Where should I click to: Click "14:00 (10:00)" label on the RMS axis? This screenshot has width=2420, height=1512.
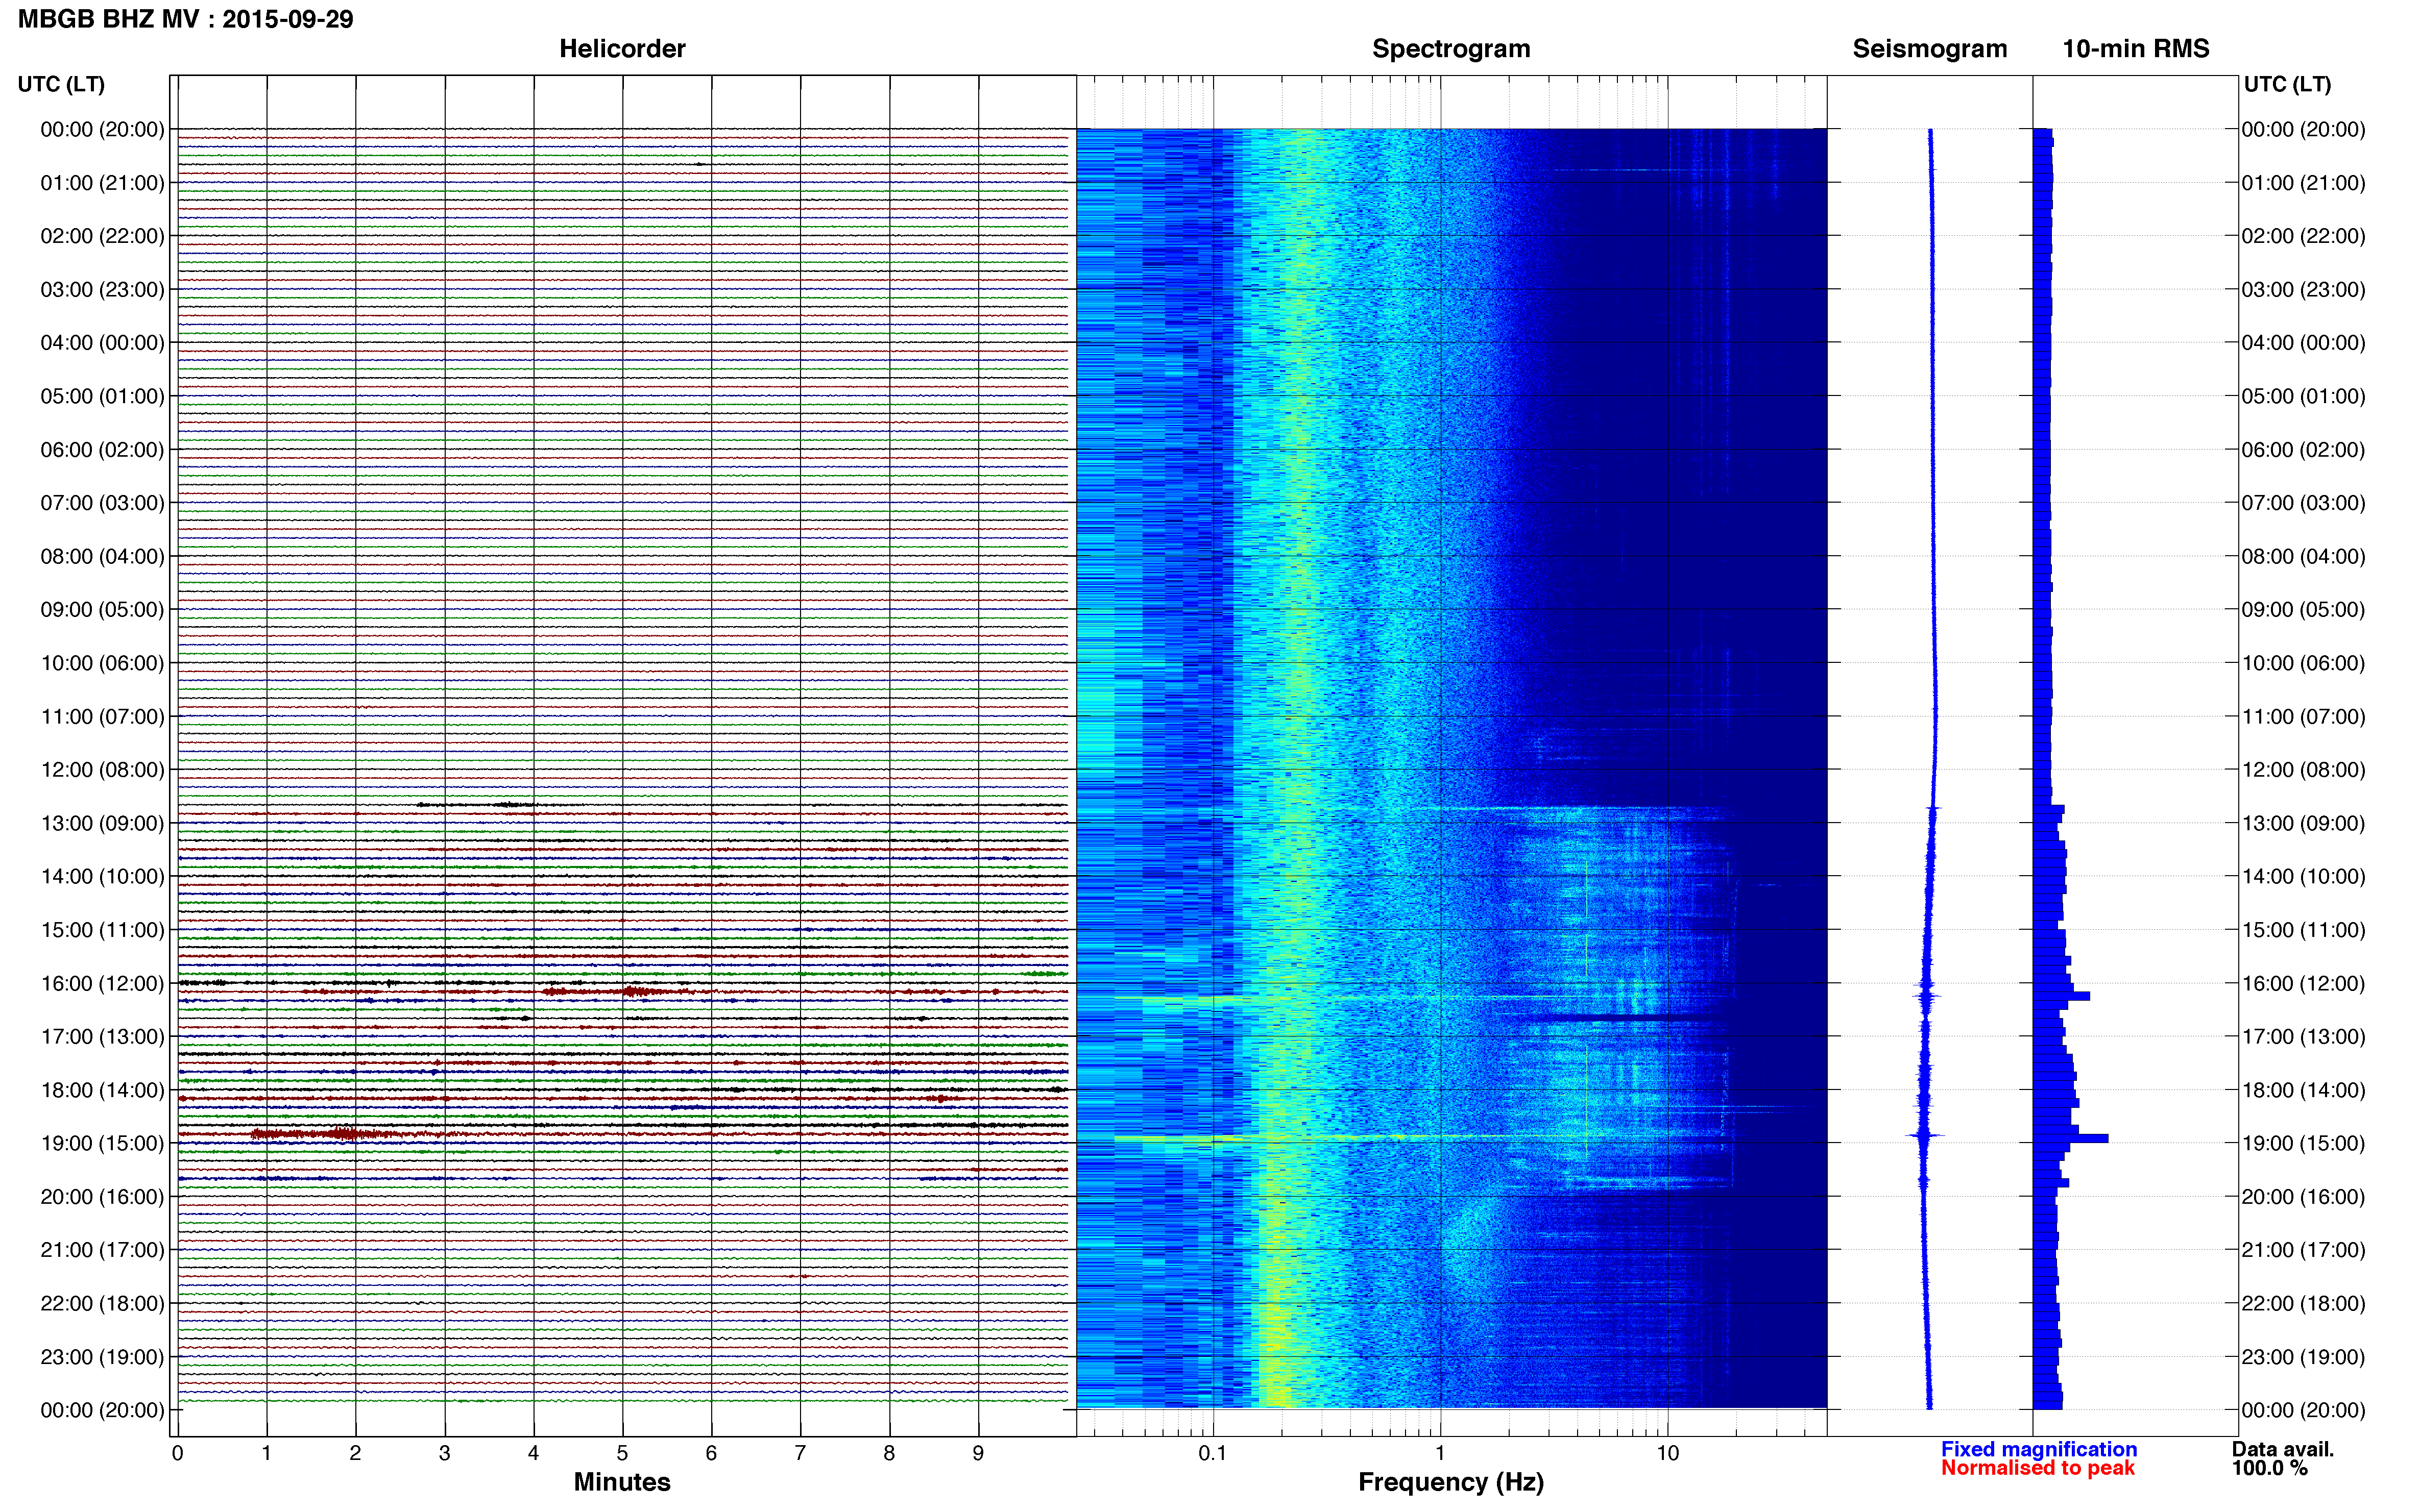coord(2303,877)
